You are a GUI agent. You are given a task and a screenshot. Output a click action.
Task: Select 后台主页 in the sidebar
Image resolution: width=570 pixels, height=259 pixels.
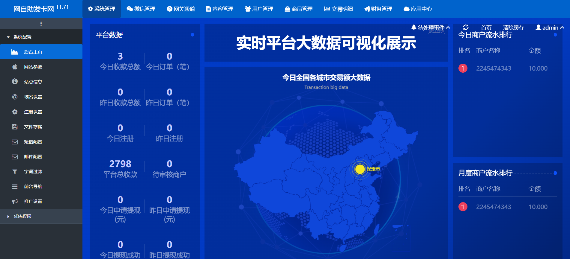coord(41,52)
